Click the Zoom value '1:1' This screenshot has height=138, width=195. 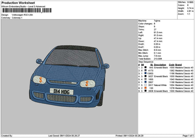[x=188, y=14]
